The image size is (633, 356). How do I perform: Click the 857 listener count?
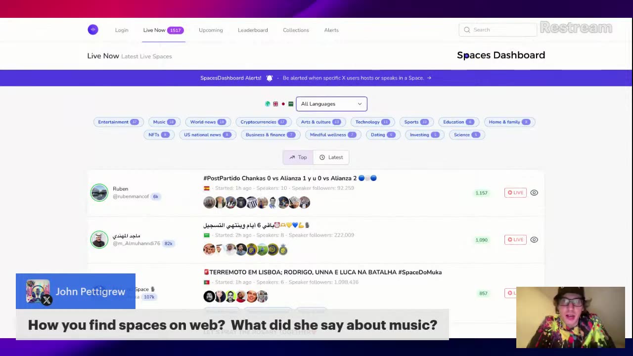483,293
